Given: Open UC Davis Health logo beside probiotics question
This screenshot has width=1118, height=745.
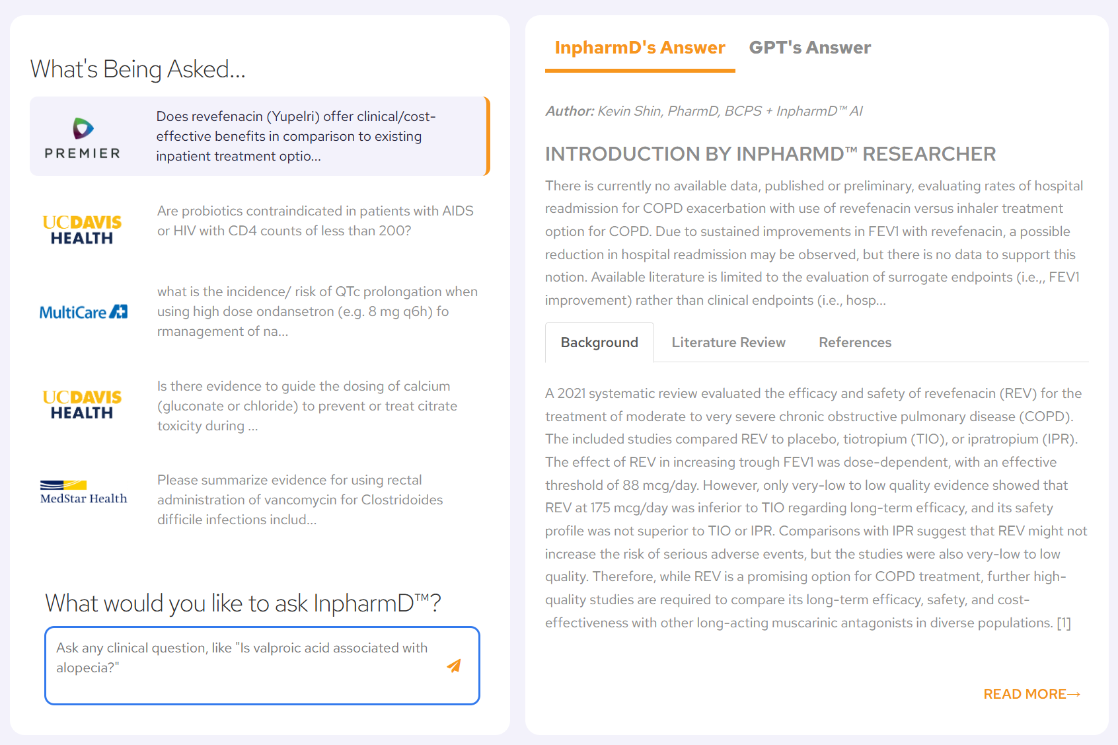Looking at the screenshot, I should pyautogui.click(x=82, y=229).
